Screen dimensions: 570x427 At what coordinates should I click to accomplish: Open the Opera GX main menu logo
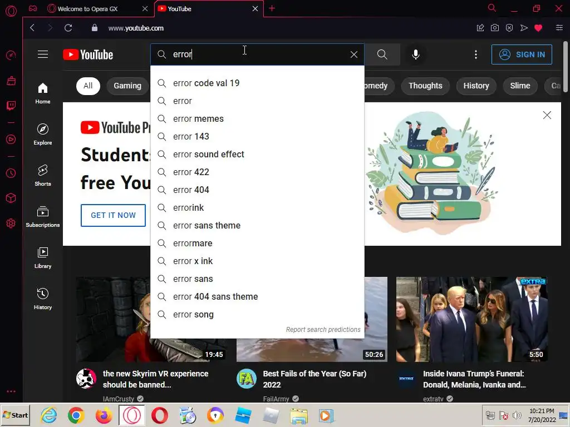point(11,11)
